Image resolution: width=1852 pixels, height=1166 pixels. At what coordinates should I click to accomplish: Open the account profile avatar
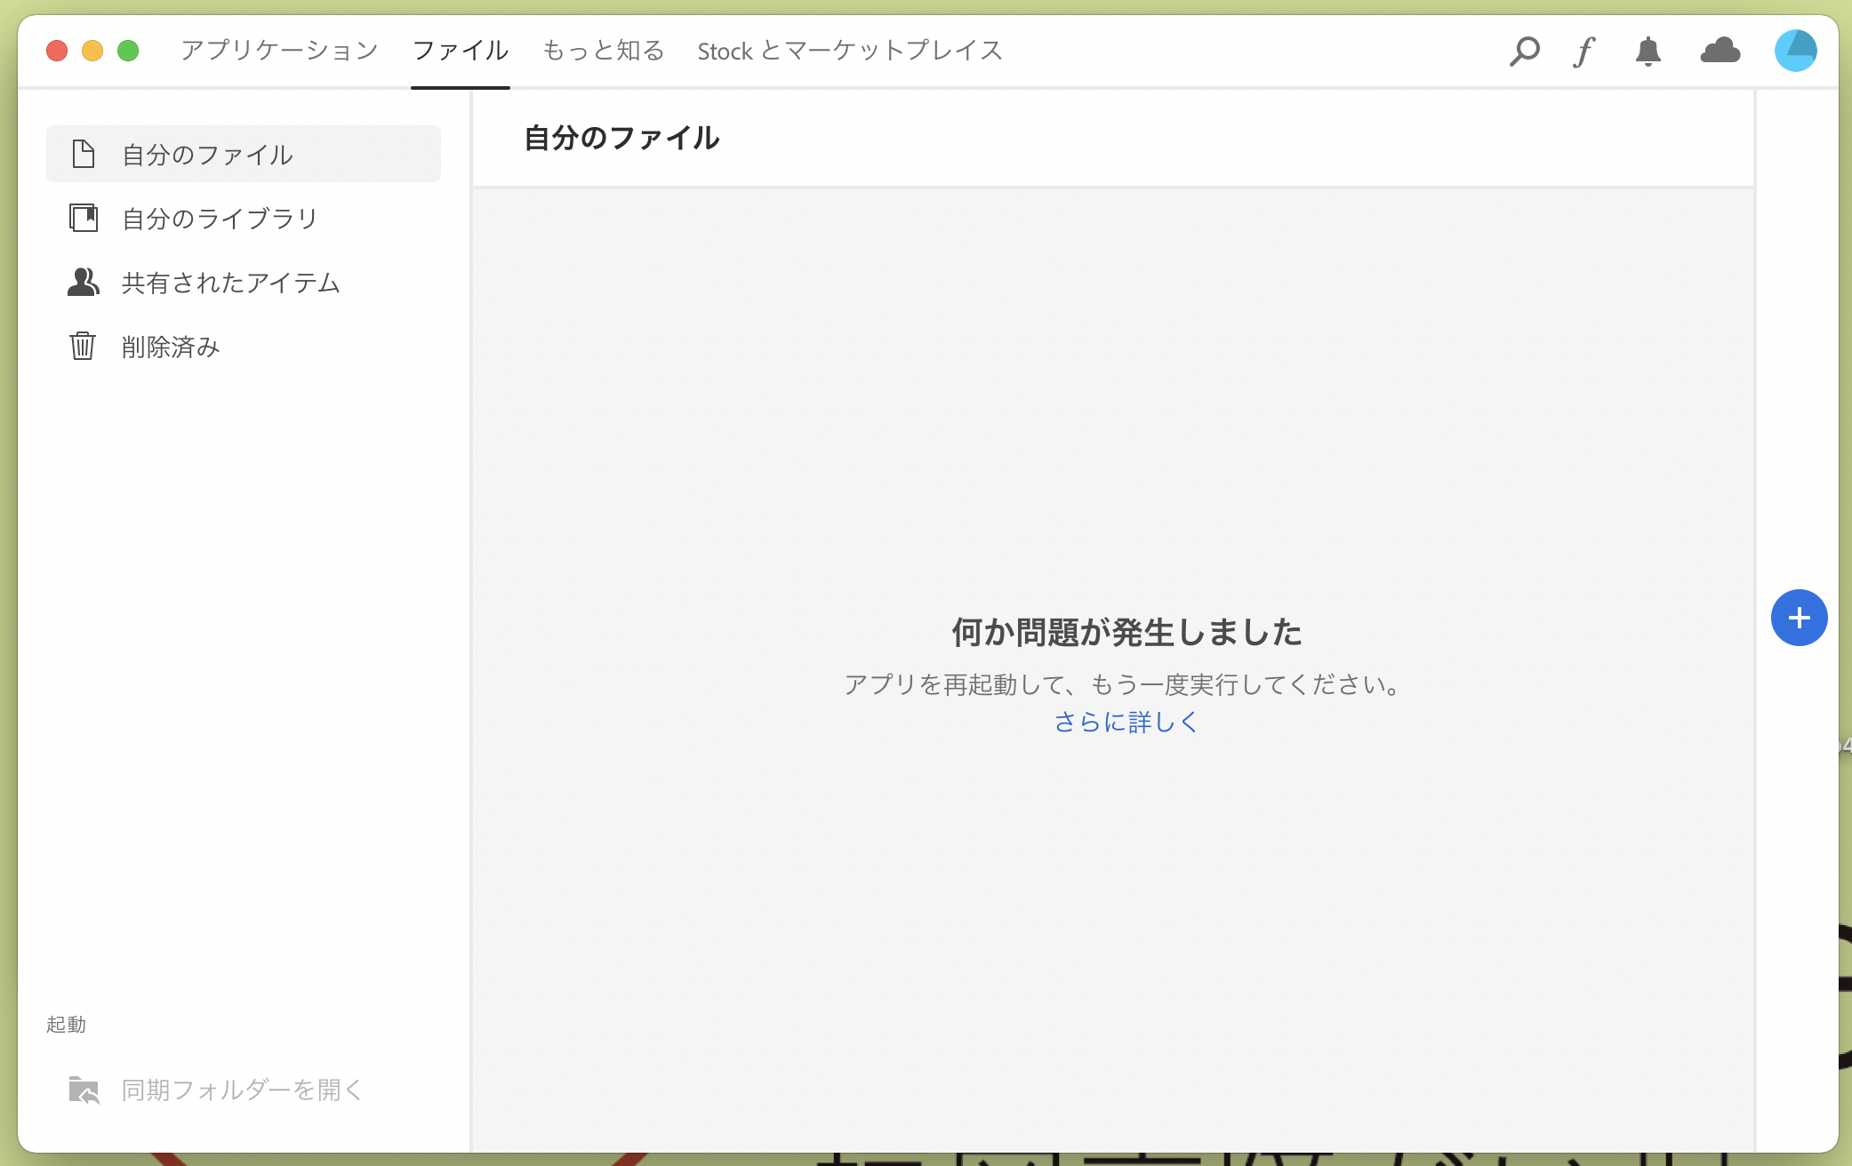(1795, 51)
